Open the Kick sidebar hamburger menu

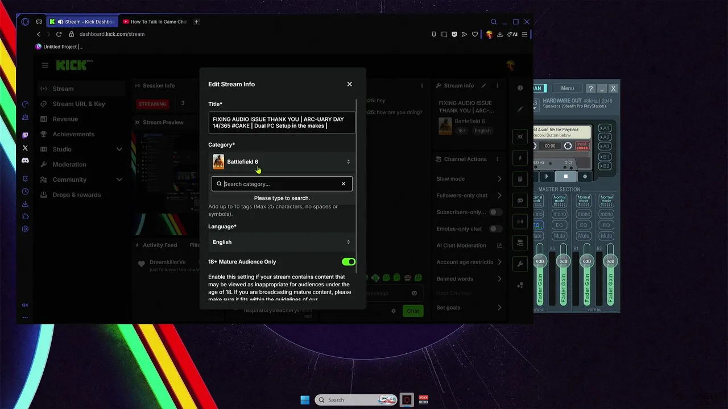pos(45,65)
